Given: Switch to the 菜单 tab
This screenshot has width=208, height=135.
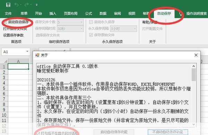Looking at the screenshot, I should pos(24,13).
